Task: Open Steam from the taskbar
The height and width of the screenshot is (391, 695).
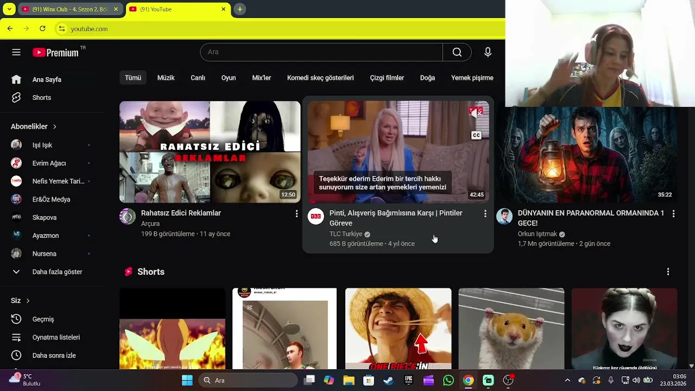Action: [388, 380]
